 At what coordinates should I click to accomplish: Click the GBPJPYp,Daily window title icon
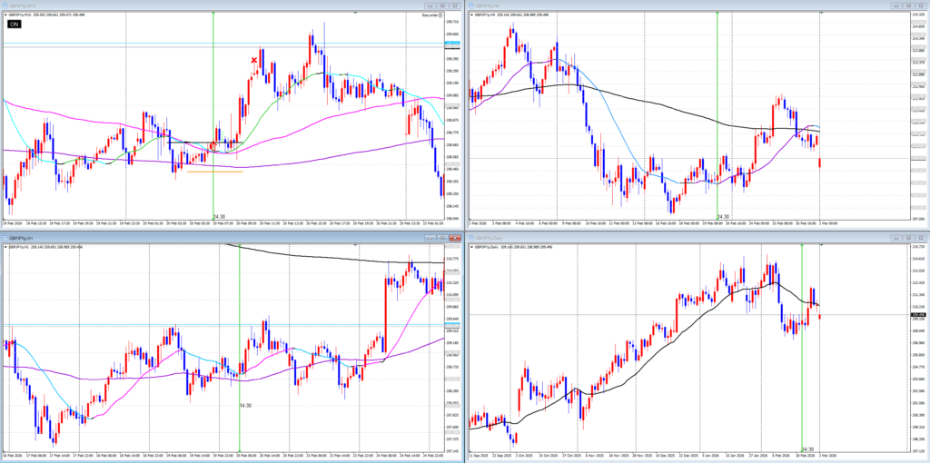tap(470, 238)
